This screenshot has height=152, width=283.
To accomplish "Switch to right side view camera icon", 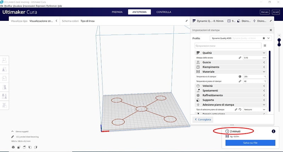I will pos(36,147).
